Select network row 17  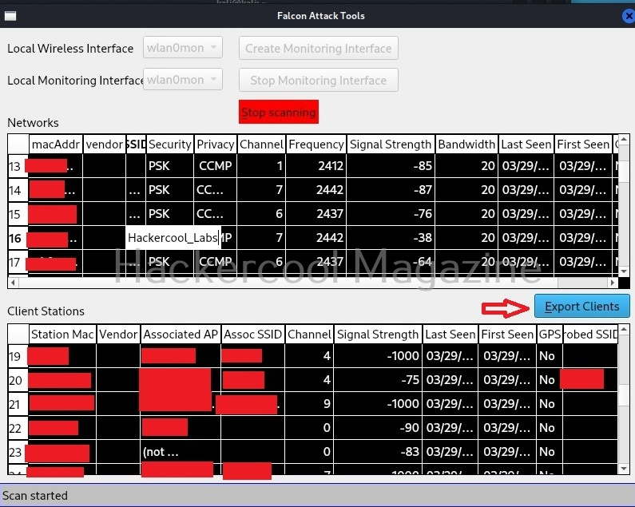(18, 262)
